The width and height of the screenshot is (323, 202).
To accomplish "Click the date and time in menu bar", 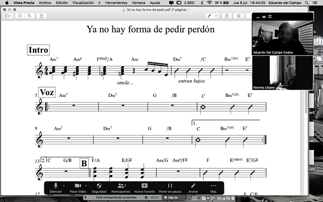I will (x=249, y=3).
